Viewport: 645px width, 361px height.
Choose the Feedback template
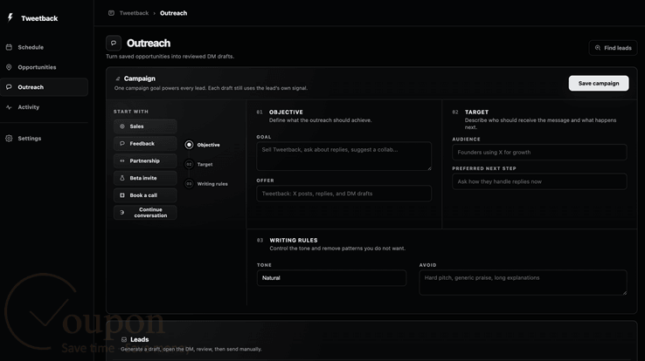point(145,144)
